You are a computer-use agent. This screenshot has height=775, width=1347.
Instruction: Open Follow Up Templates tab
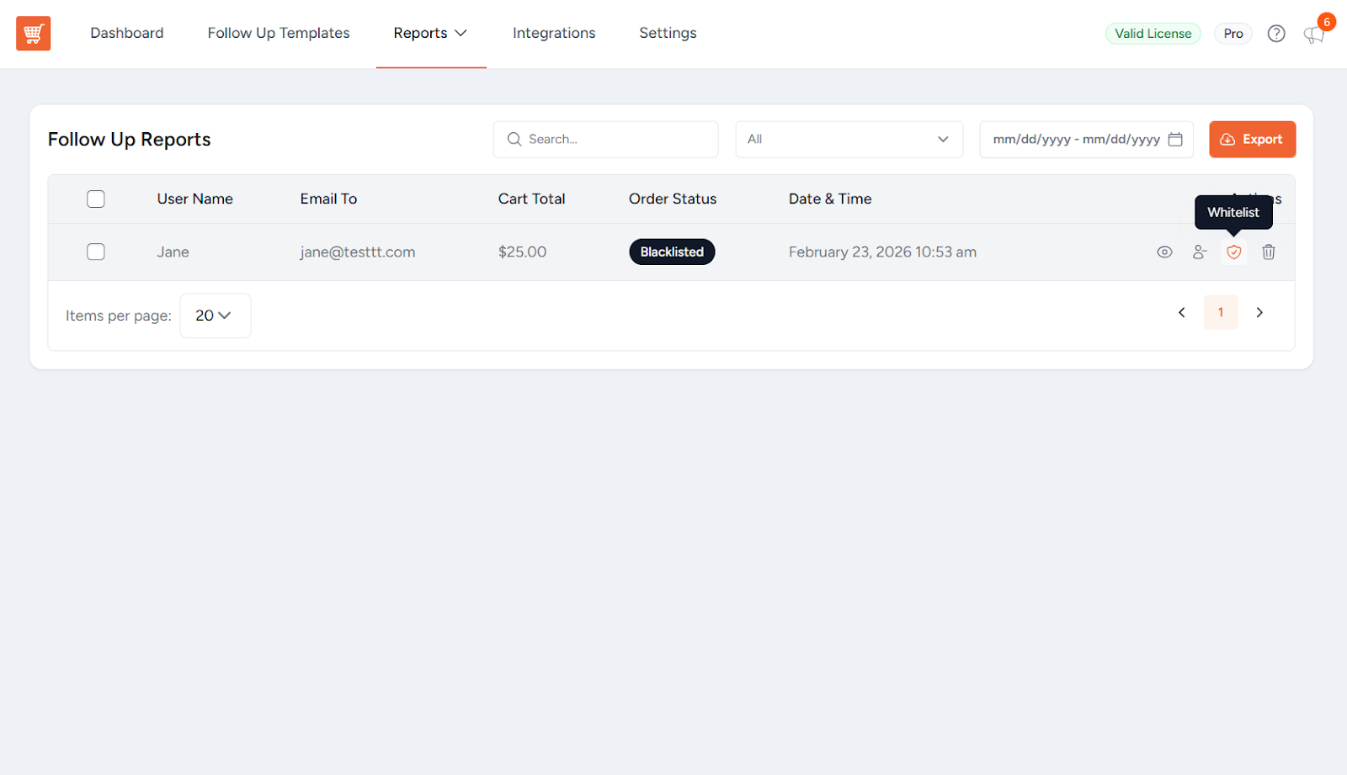(x=279, y=34)
